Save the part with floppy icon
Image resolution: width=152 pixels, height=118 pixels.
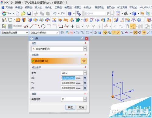(x=29, y=13)
